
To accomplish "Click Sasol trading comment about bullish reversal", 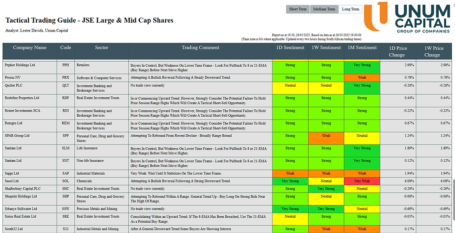I will pos(181,181).
